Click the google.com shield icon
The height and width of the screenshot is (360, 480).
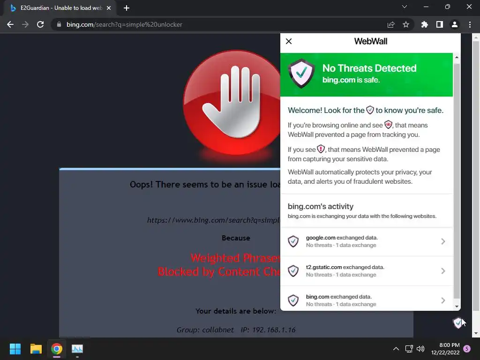point(293,241)
